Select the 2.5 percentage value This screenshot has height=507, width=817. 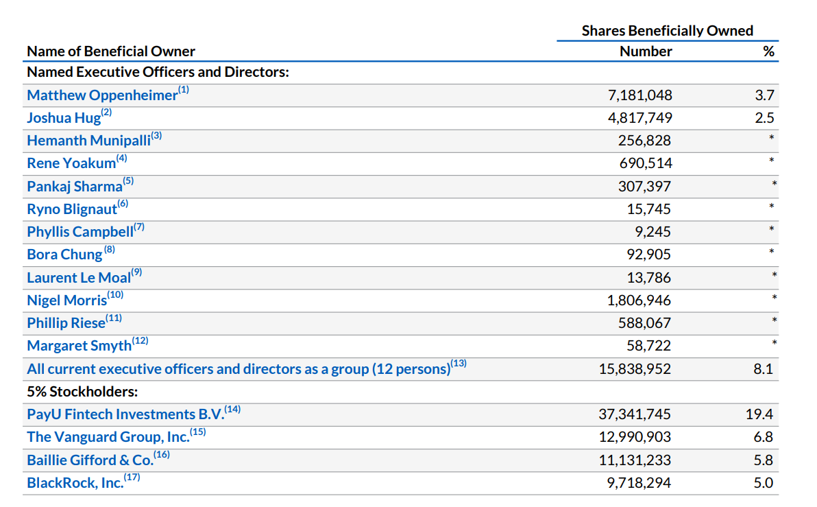coord(764,118)
